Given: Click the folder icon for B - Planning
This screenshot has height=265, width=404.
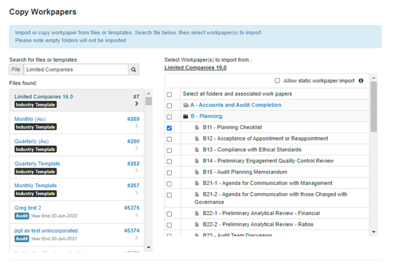Looking at the screenshot, I should pos(185,116).
